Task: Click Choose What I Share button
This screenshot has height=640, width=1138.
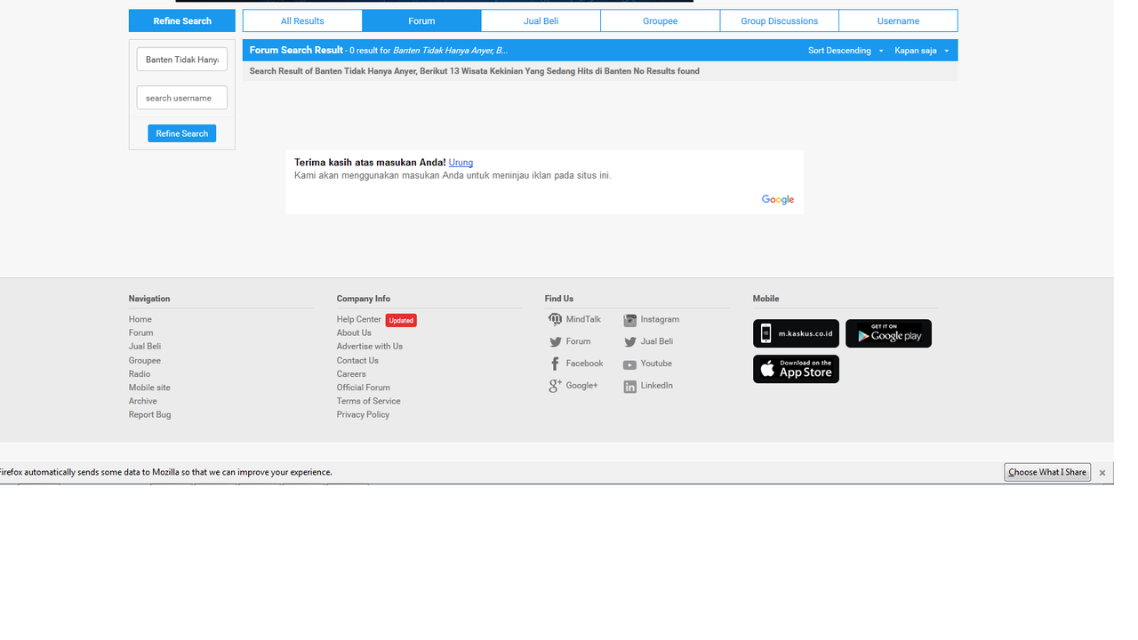Action: (1047, 472)
